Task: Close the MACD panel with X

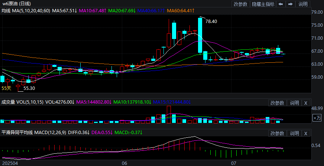Action: tap(306, 133)
